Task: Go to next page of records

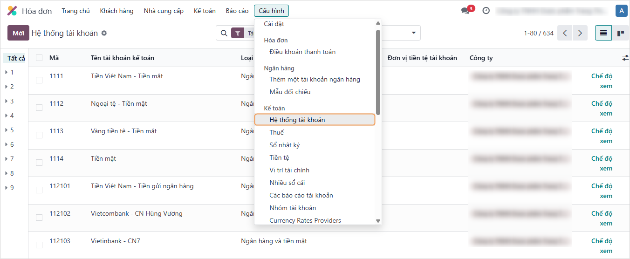Action: point(580,33)
